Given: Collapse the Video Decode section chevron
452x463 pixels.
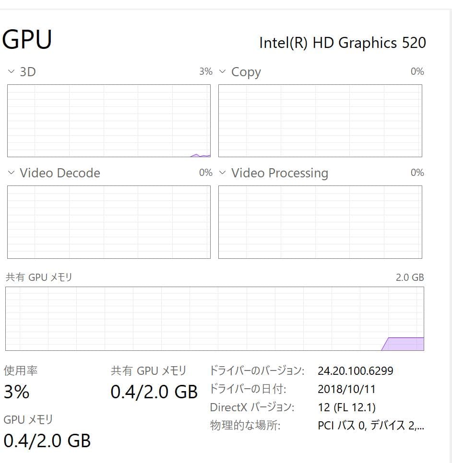Looking at the screenshot, I should click(11, 173).
